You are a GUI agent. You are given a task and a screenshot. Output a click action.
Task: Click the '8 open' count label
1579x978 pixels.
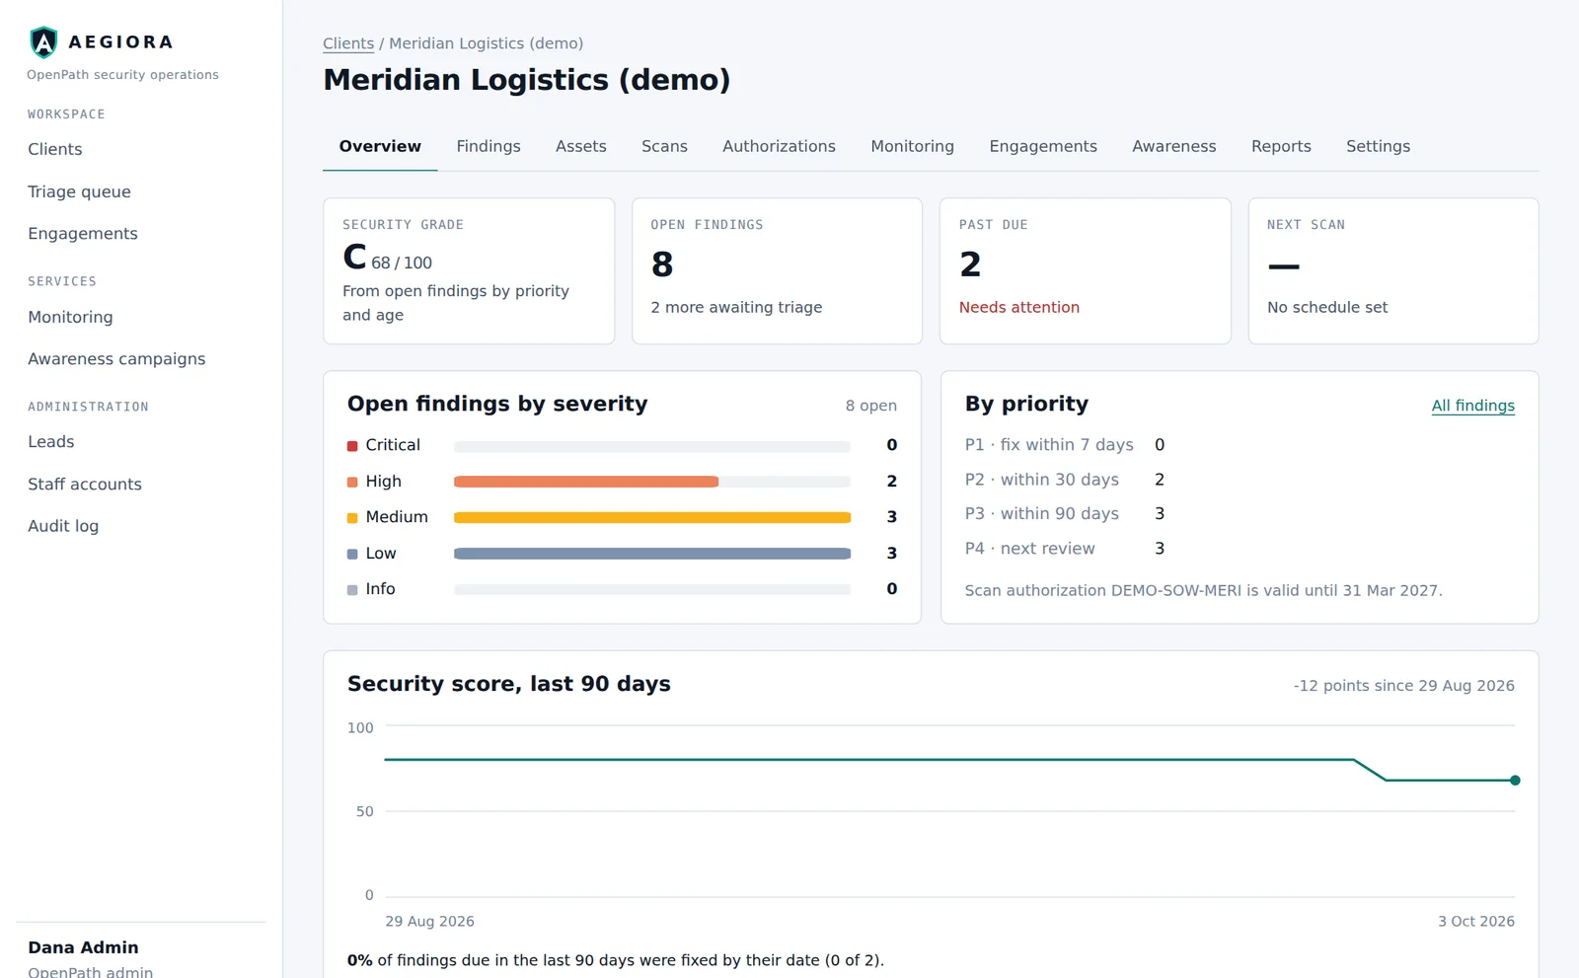(x=870, y=406)
